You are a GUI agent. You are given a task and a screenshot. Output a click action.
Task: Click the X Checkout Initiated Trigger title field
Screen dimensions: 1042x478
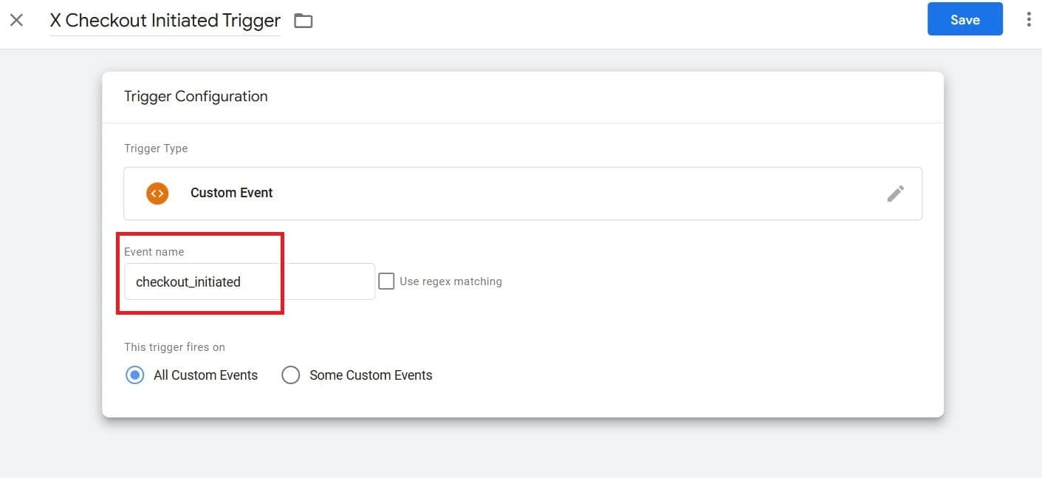click(164, 20)
